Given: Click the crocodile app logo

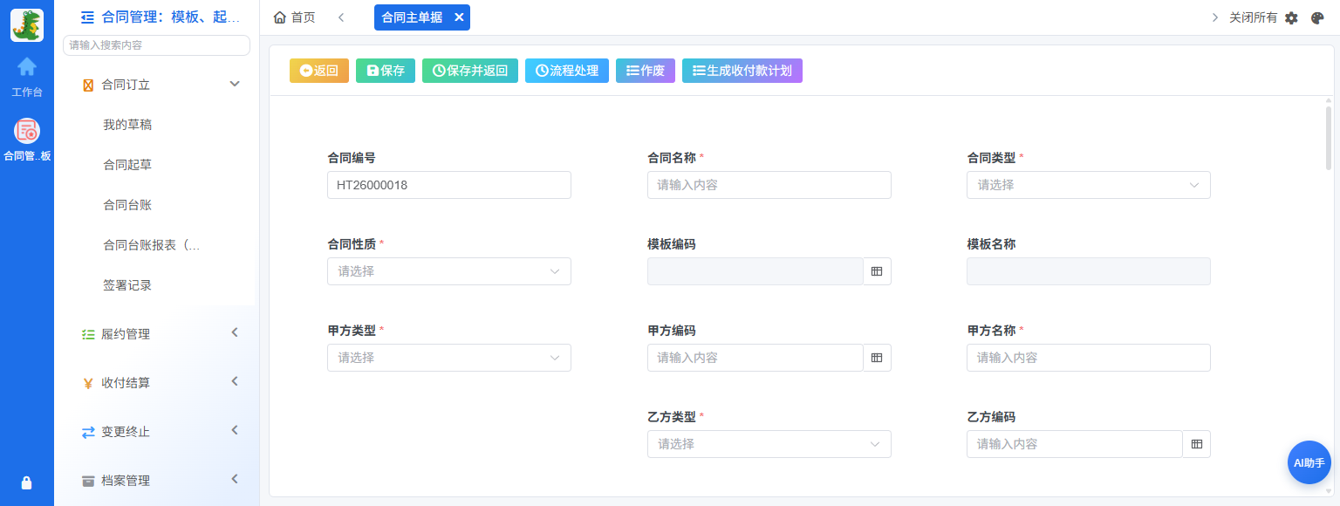Looking at the screenshot, I should tap(27, 25).
